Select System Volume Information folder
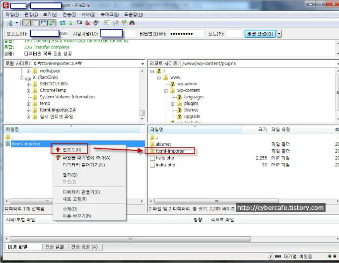The width and height of the screenshot is (339, 263). pyautogui.click(x=67, y=97)
